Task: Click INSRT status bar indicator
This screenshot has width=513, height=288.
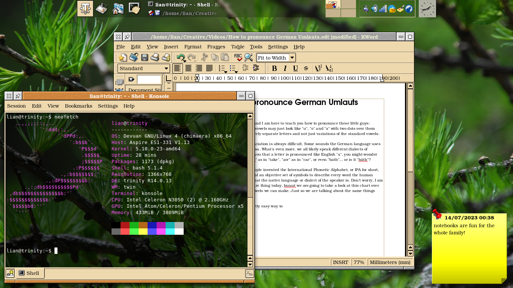Action: (341, 262)
